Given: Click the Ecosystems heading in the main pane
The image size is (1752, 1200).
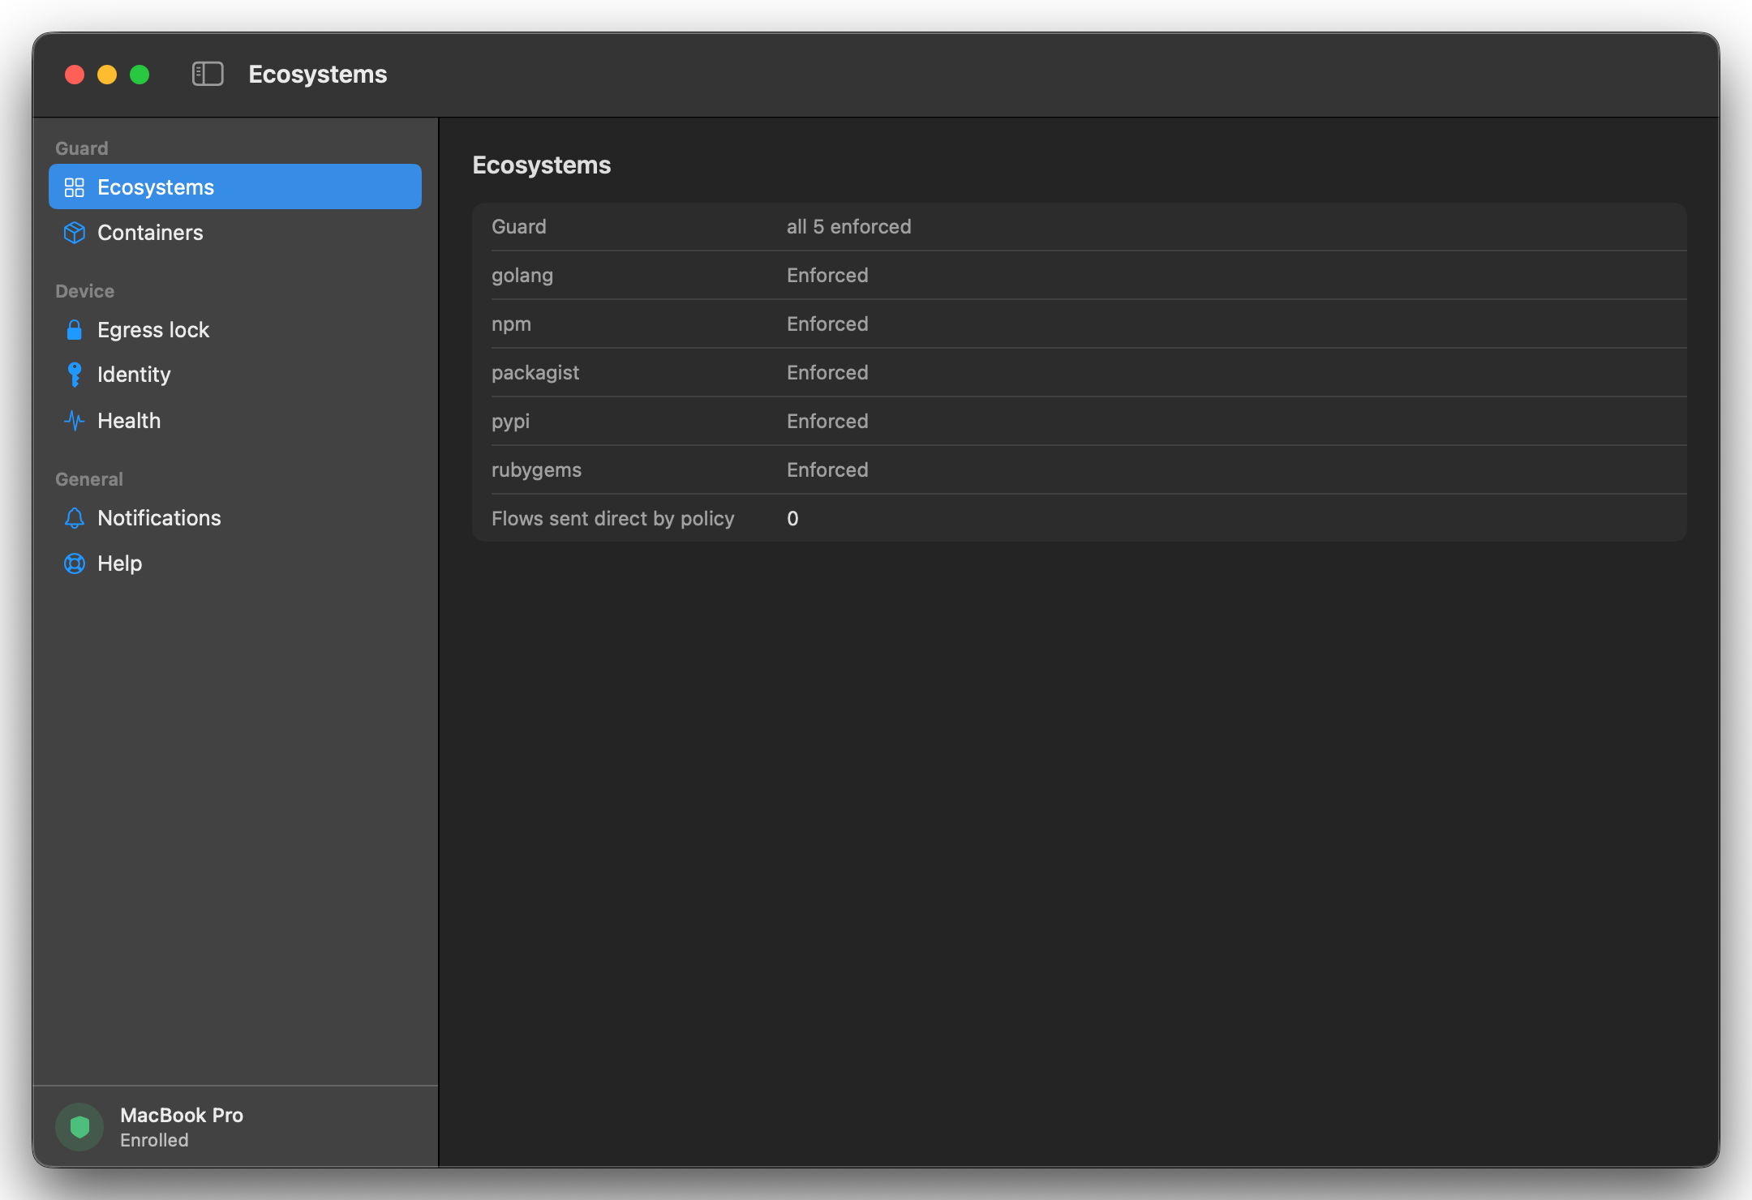Looking at the screenshot, I should 541,165.
